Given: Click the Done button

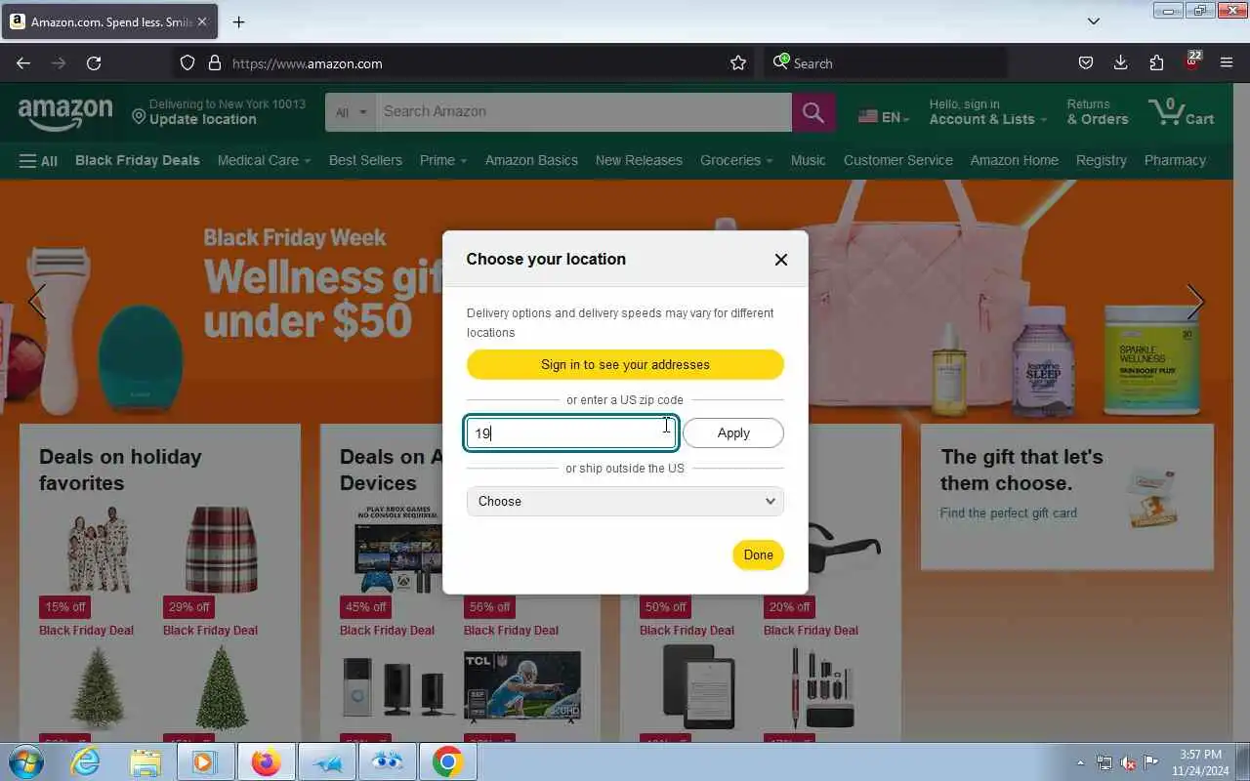Looking at the screenshot, I should (758, 555).
